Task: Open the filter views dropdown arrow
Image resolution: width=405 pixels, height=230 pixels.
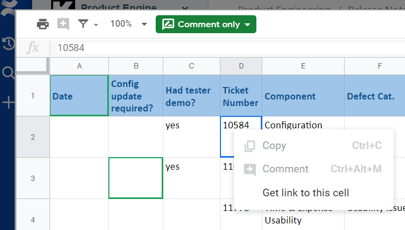Action: [96, 24]
